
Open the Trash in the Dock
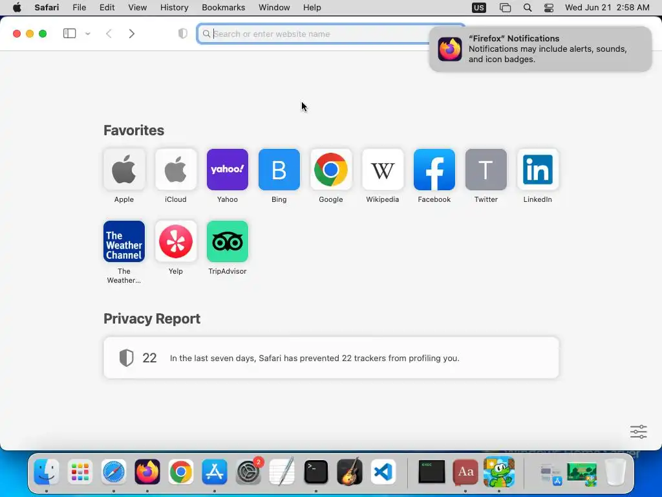tap(615, 472)
